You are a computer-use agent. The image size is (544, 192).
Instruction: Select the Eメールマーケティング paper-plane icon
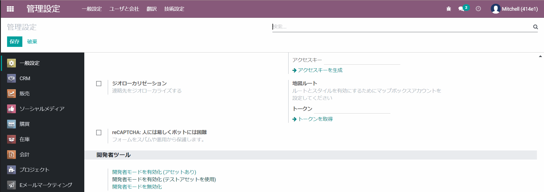(11, 185)
